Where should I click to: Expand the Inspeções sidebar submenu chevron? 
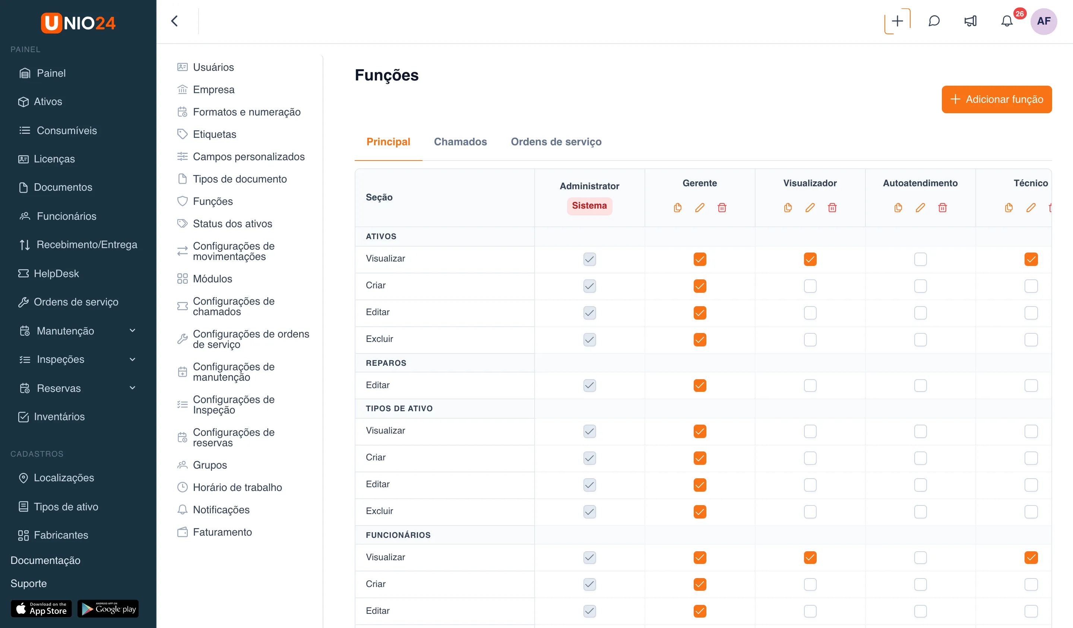pos(132,359)
